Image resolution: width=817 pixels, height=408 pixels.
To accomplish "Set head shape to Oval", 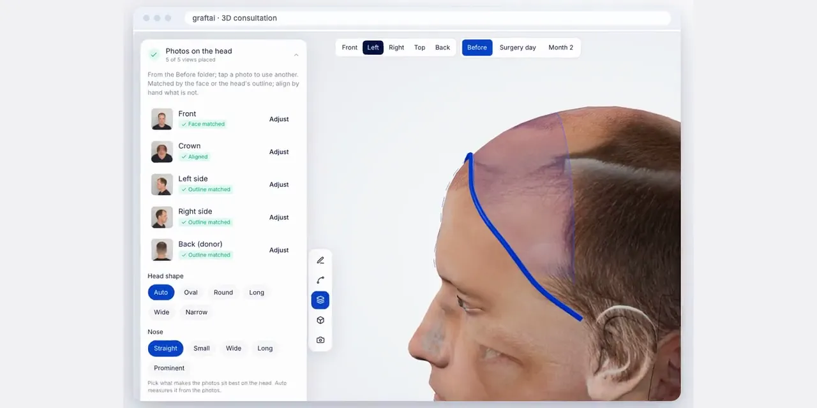I will point(191,293).
